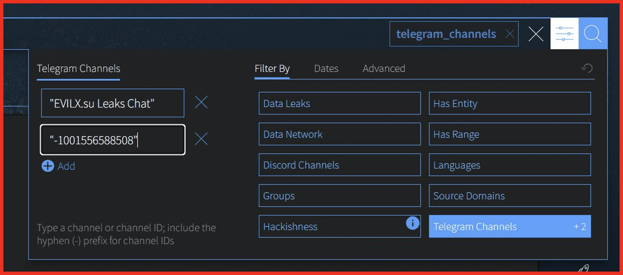Image resolution: width=623 pixels, height=275 pixels.
Task: Click the +2 count on Telegram Channels
Action: [580, 226]
